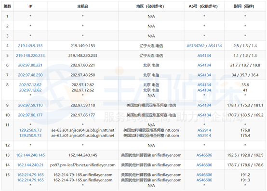Click IP link 162.144.240.145 in hop 13
267x191 pixels.
click(x=30, y=155)
